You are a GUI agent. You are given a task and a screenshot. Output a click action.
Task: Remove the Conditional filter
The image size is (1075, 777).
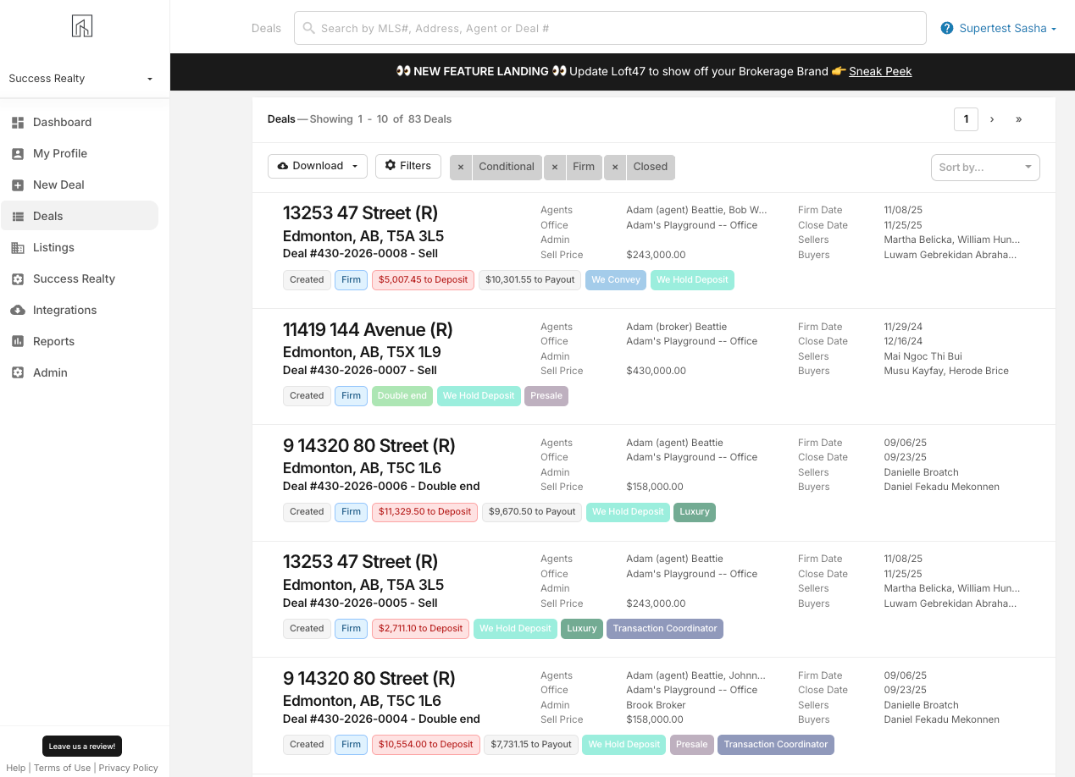[461, 167]
